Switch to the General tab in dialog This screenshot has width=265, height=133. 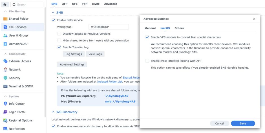pos(150,28)
